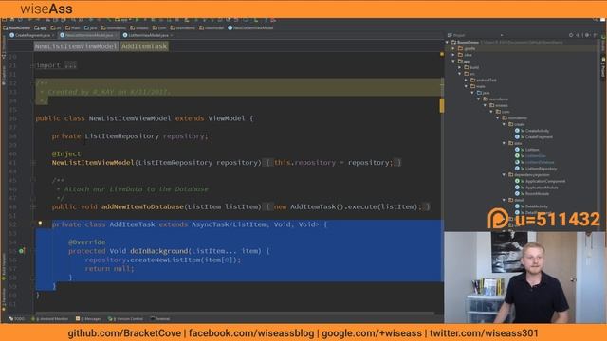Viewport: 607px width, 341px height.
Task: Open the Version Control tool window
Action: (125, 319)
